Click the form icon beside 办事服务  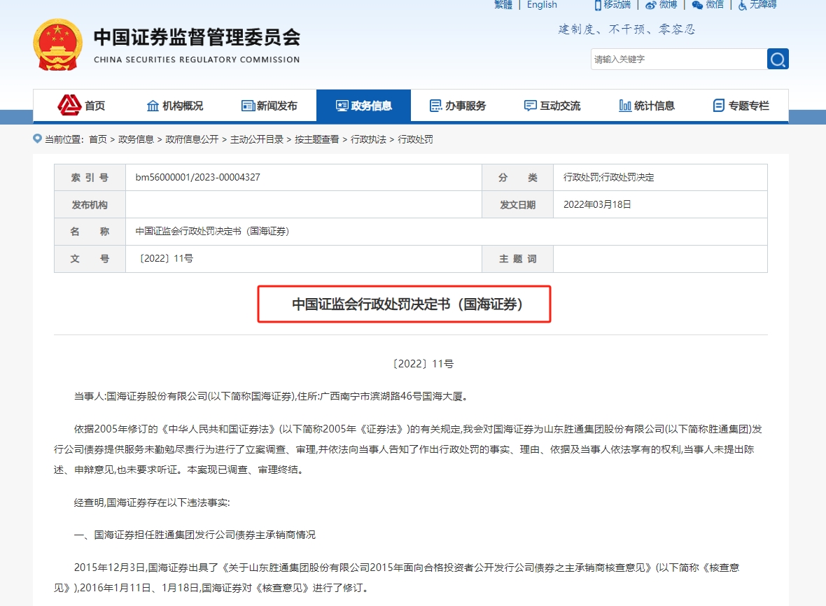[435, 106]
